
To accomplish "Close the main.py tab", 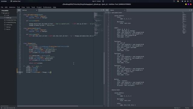I will (36, 10).
